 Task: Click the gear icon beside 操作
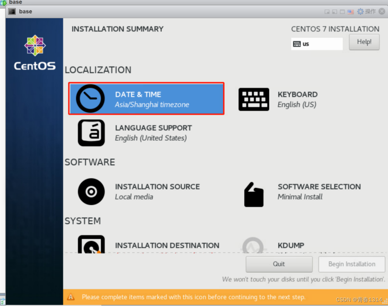[x=360, y=11]
